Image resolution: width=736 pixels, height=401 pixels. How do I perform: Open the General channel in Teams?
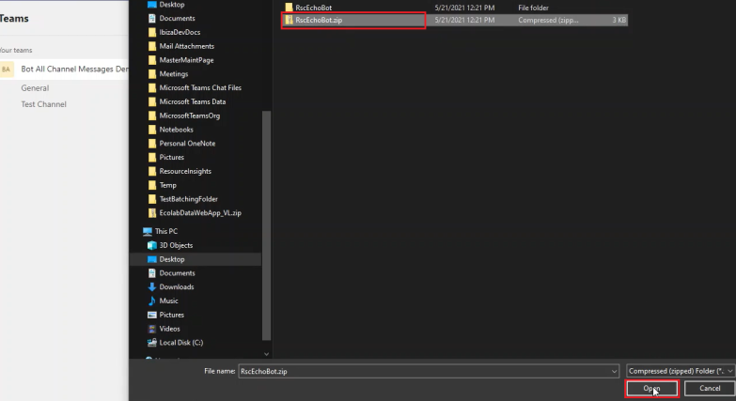35,87
